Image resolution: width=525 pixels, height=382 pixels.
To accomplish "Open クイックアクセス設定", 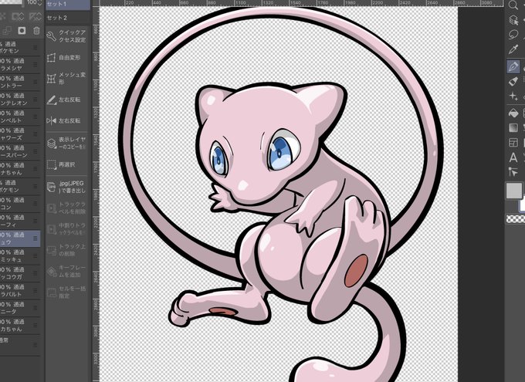I will (66, 36).
